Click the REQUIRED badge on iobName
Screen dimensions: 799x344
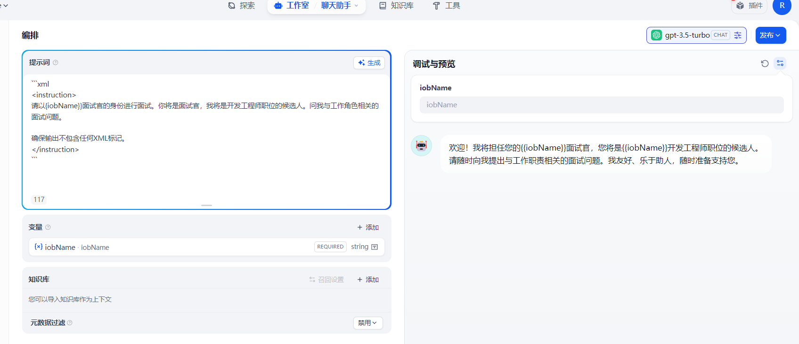pyautogui.click(x=330, y=247)
